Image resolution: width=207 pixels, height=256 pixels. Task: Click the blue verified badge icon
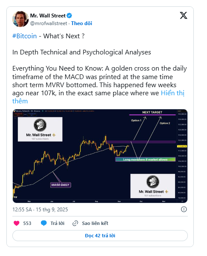click(69, 16)
